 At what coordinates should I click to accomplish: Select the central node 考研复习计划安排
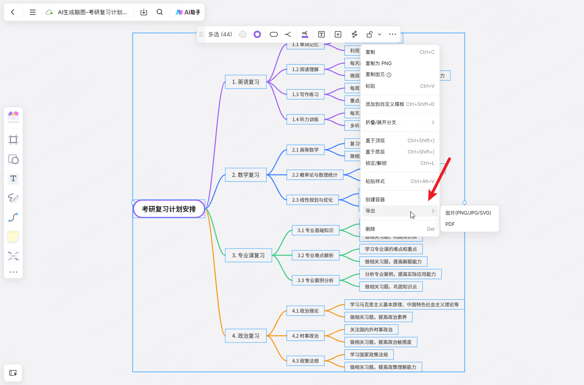[x=169, y=209]
